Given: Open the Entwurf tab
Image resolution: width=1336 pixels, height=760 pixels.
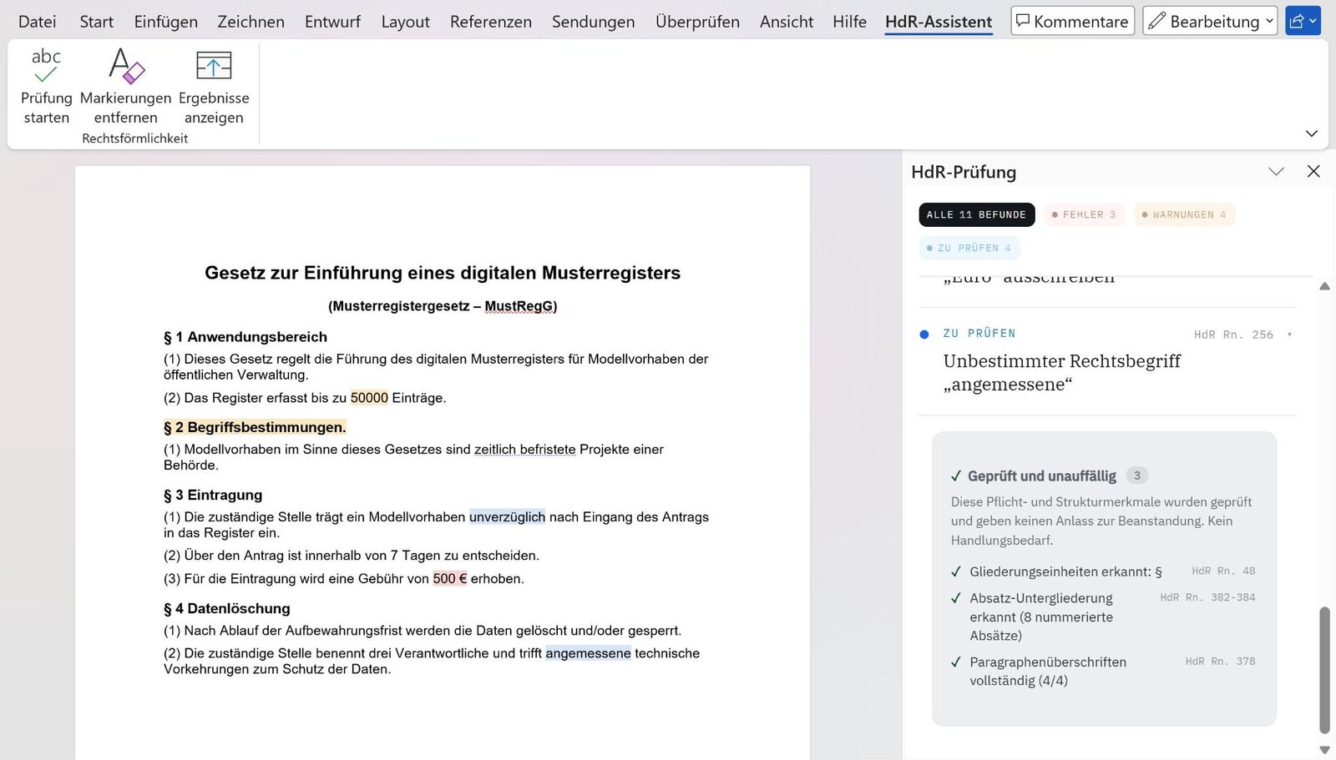Looking at the screenshot, I should (x=333, y=22).
